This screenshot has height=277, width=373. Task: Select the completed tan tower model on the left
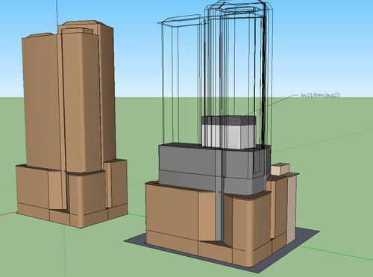pyautogui.click(x=72, y=124)
